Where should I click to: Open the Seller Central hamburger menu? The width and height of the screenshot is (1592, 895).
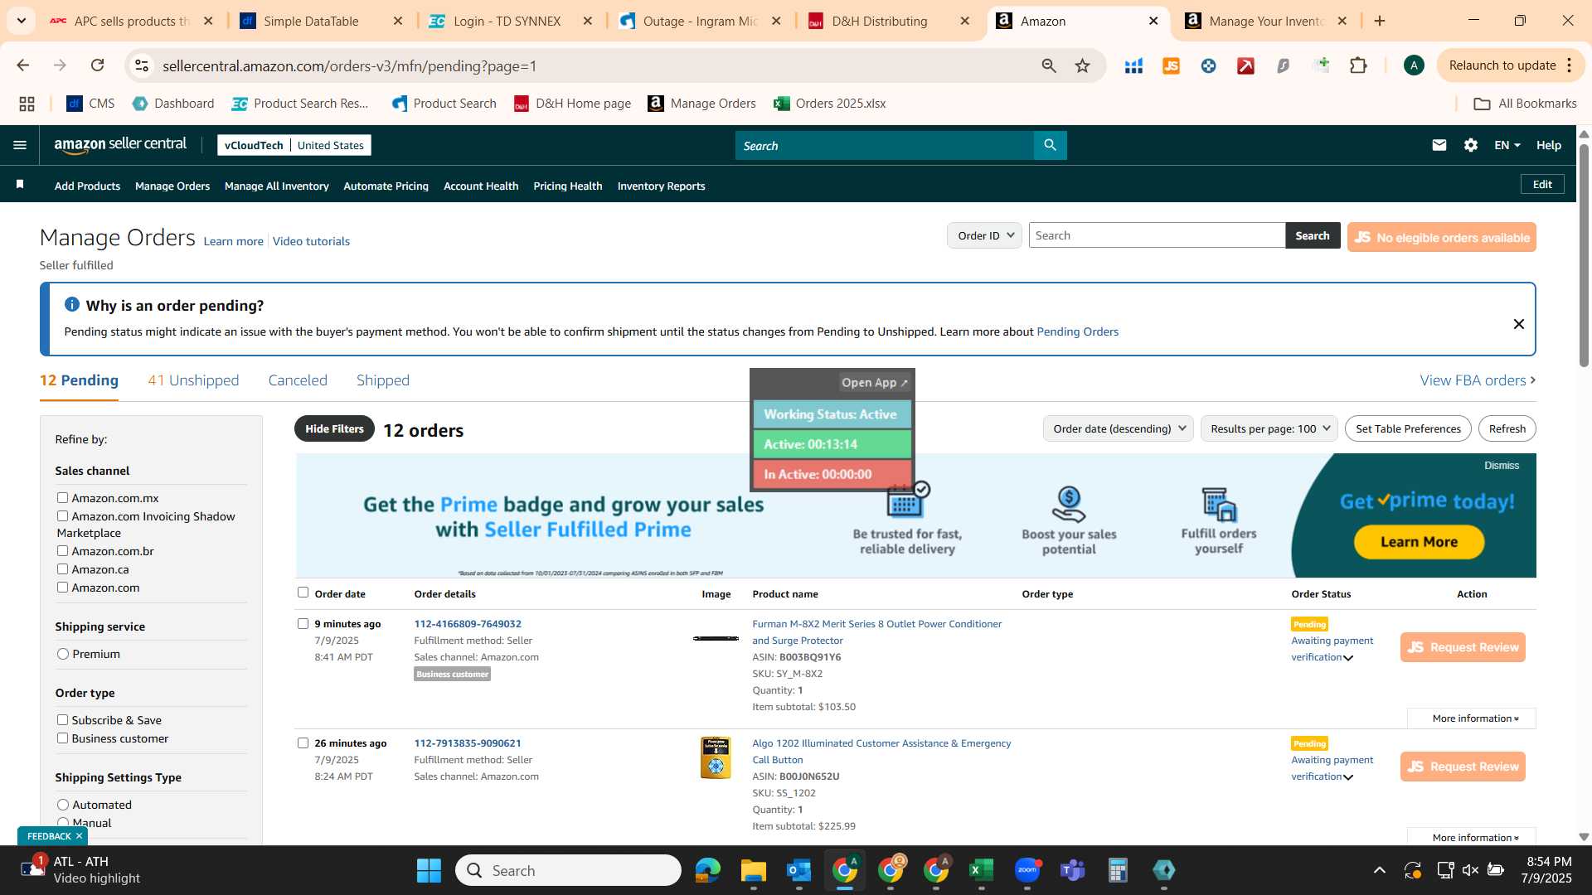coord(20,145)
